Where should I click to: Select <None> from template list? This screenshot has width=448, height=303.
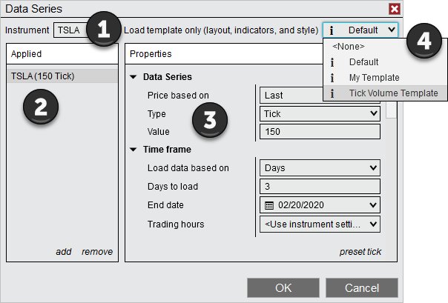tap(349, 47)
